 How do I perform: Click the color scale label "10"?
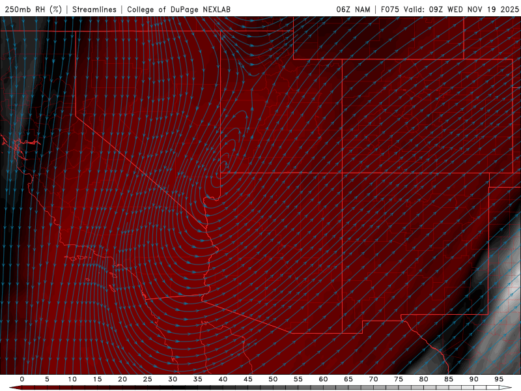(x=72, y=379)
